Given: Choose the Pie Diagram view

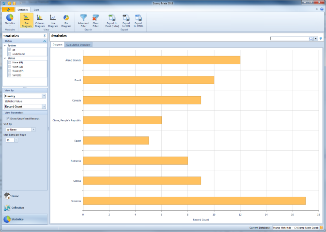Looking at the screenshot, I should point(66,20).
